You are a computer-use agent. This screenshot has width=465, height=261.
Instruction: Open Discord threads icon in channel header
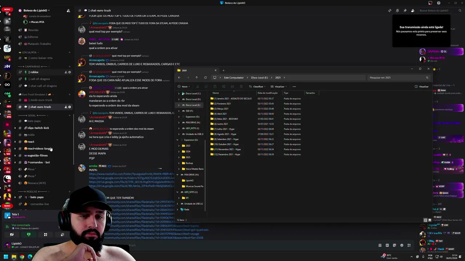click(x=390, y=11)
